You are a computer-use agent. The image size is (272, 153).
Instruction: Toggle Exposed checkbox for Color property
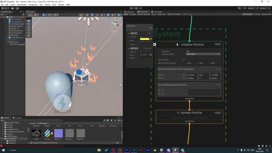pos(141,37)
